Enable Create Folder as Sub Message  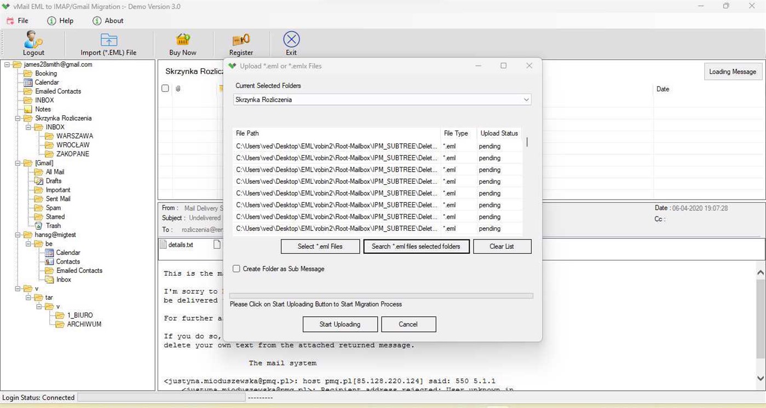[x=236, y=269]
